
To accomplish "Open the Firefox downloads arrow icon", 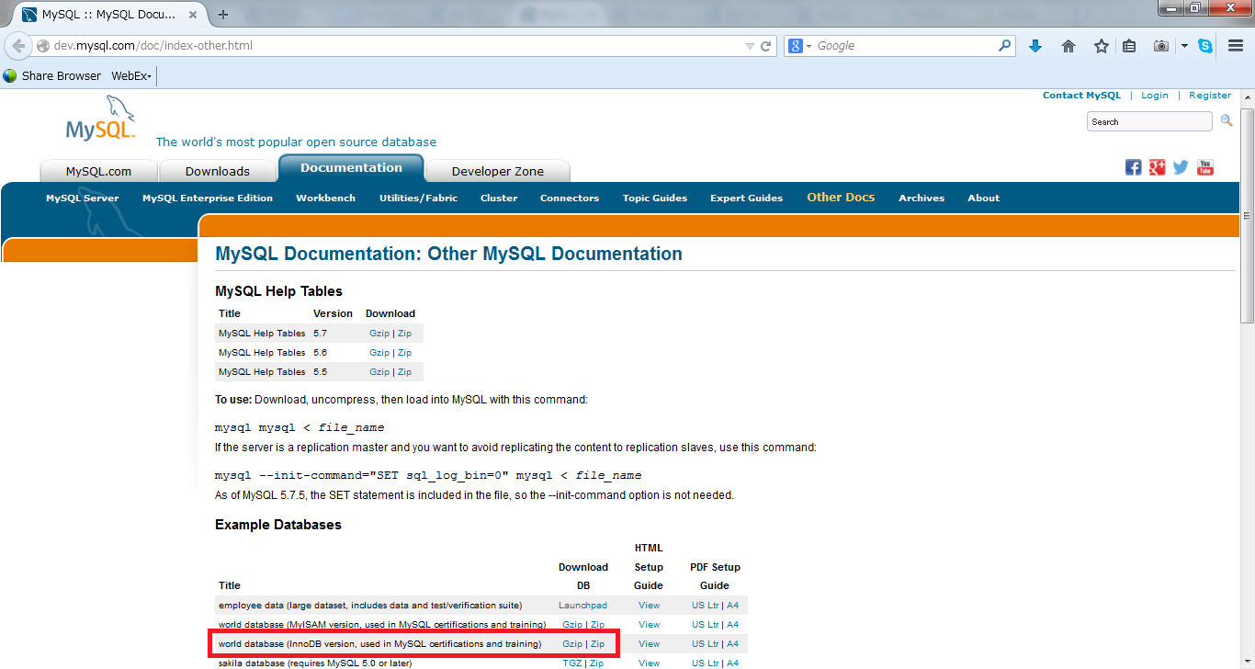I will (1035, 46).
